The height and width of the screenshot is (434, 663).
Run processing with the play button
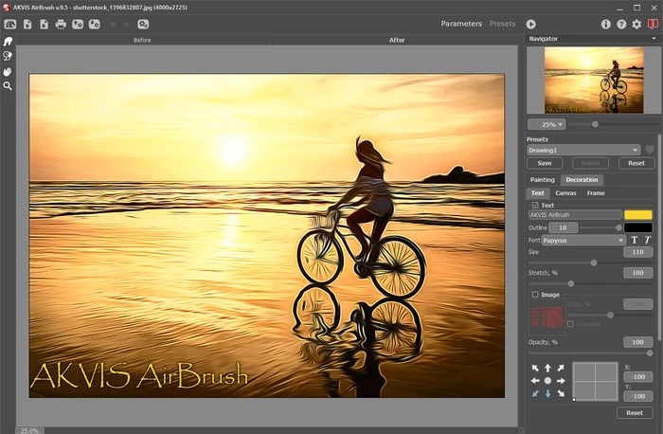click(530, 24)
